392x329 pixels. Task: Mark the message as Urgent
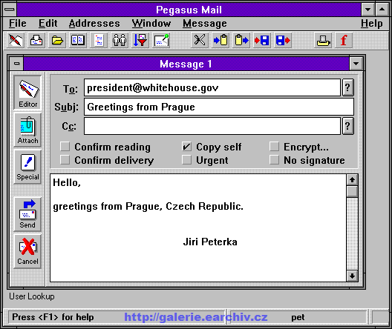[187, 160]
